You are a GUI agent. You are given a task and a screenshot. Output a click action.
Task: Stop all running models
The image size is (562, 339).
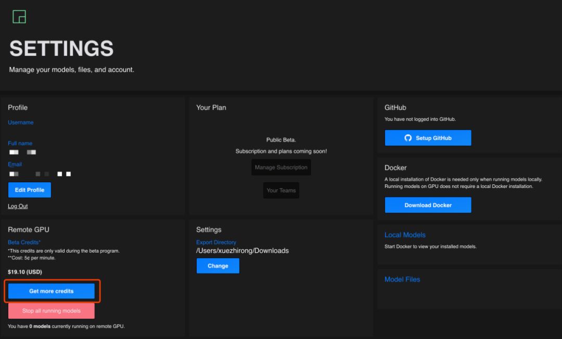[x=52, y=311]
